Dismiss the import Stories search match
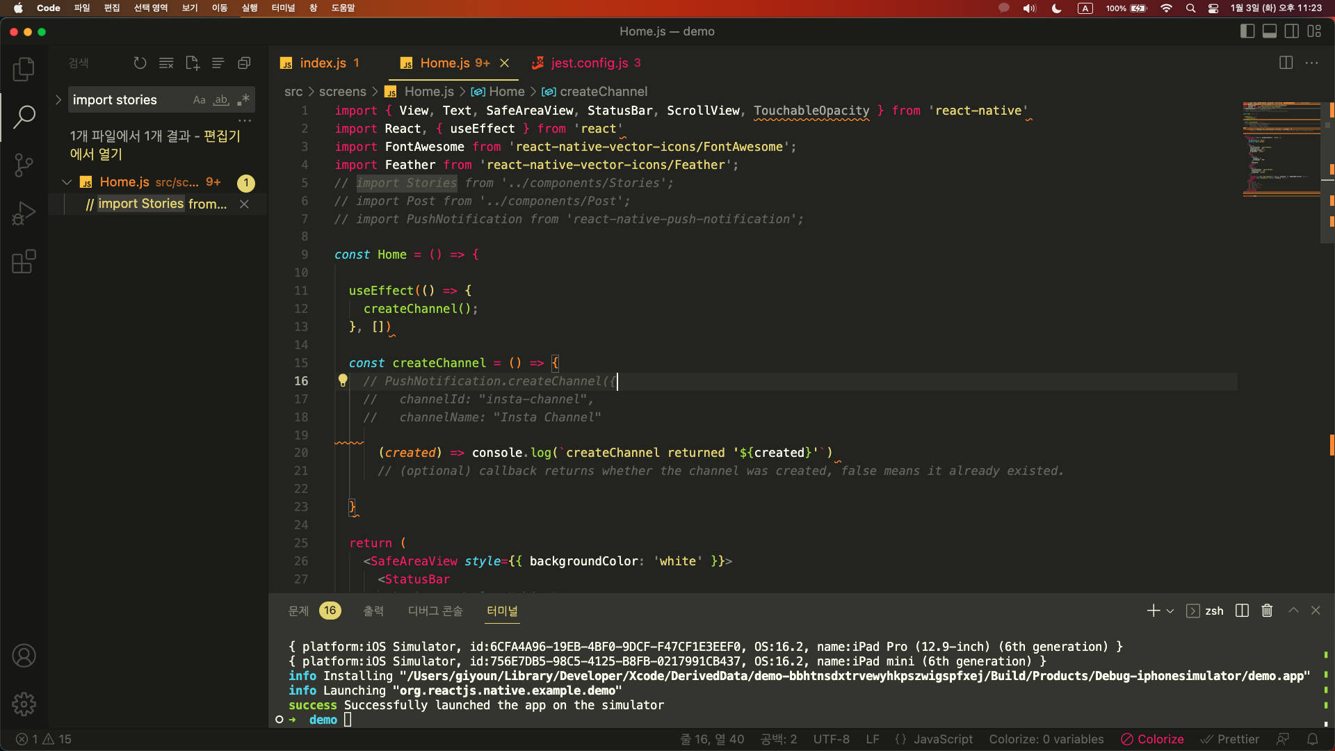 (x=244, y=204)
